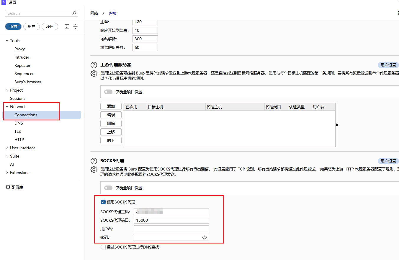
Task: Toggle upstream proxy override project settings switch
Action: [x=108, y=92]
